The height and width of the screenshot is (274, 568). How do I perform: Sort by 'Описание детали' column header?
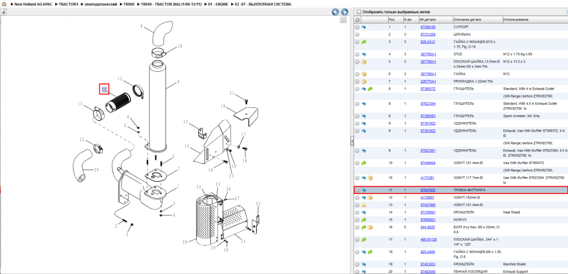pyautogui.click(x=478, y=19)
